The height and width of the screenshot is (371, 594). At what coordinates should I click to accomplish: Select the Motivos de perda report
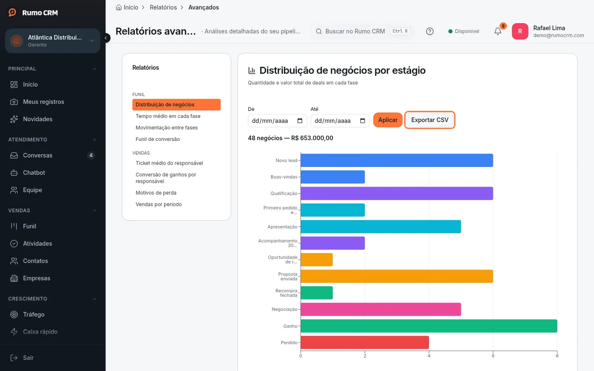coord(176,193)
